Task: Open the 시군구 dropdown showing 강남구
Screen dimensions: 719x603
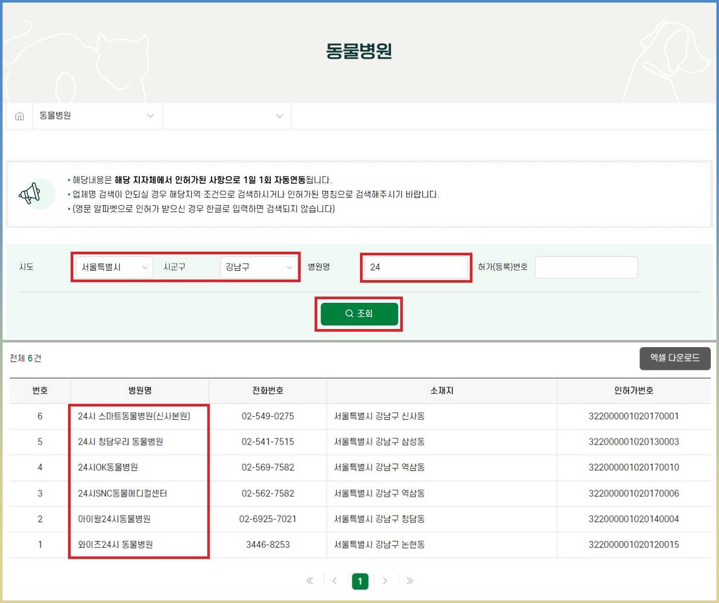Action: [259, 267]
